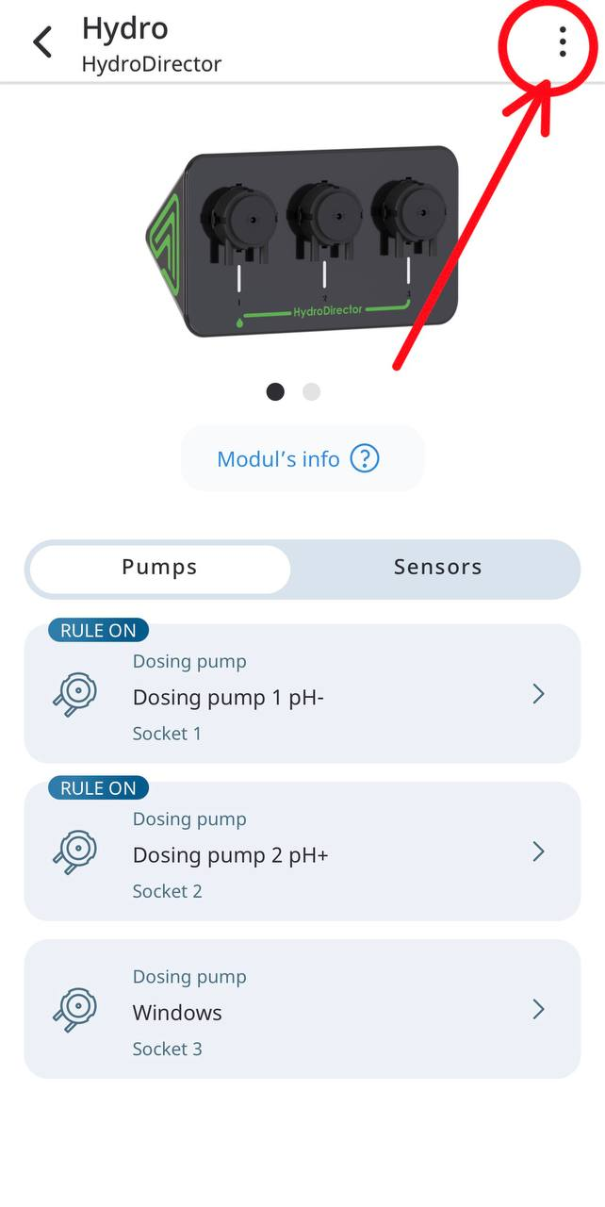Image resolution: width=605 pixels, height=1207 pixels.
Task: Select the Pumps tab
Action: point(160,568)
